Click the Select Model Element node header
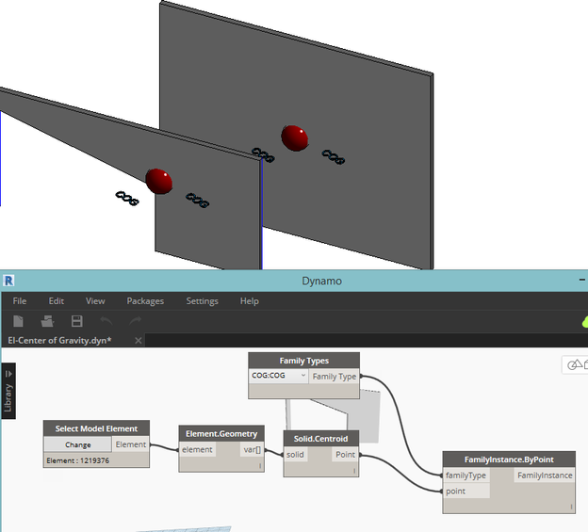This screenshot has height=532, width=588. pyautogui.click(x=96, y=428)
